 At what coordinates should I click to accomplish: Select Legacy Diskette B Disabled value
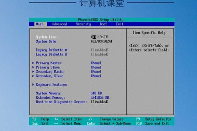coord(100,54)
